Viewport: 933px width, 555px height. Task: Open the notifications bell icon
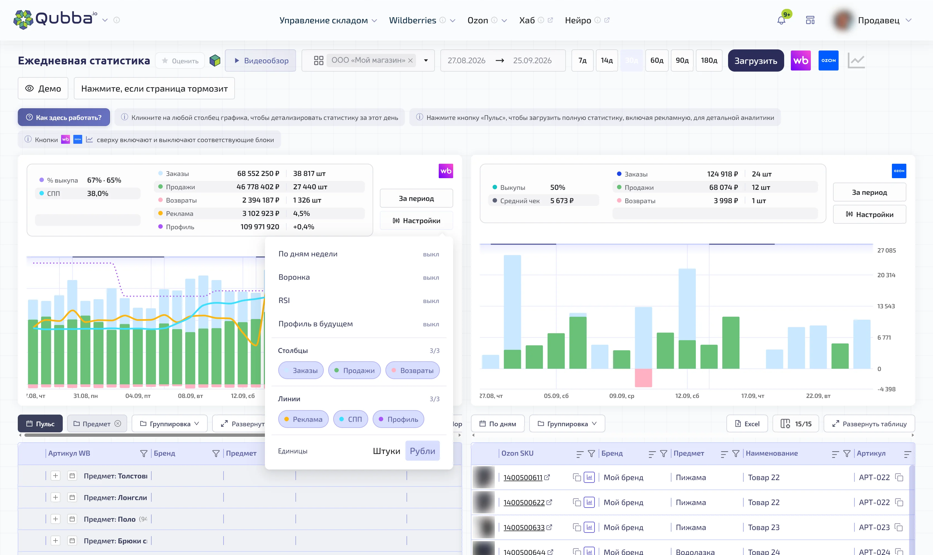pyautogui.click(x=781, y=20)
